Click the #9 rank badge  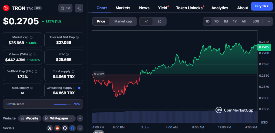(x=38, y=8)
